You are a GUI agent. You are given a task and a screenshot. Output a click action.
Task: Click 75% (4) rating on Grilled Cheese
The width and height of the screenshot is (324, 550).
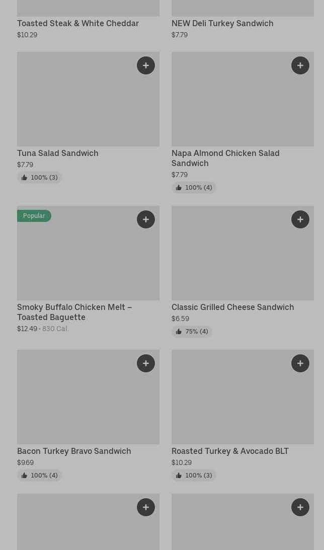192,332
